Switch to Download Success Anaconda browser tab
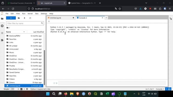Viewport: 173px width, 97px height. (21, 3)
